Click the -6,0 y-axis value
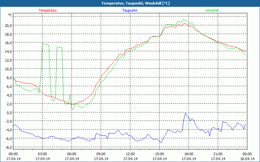This screenshot has height=162, width=260. click(x=9, y=139)
